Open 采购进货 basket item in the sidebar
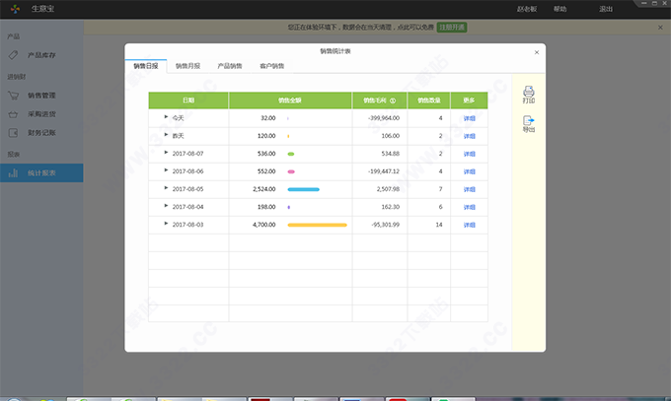671x401 pixels. tap(41, 114)
